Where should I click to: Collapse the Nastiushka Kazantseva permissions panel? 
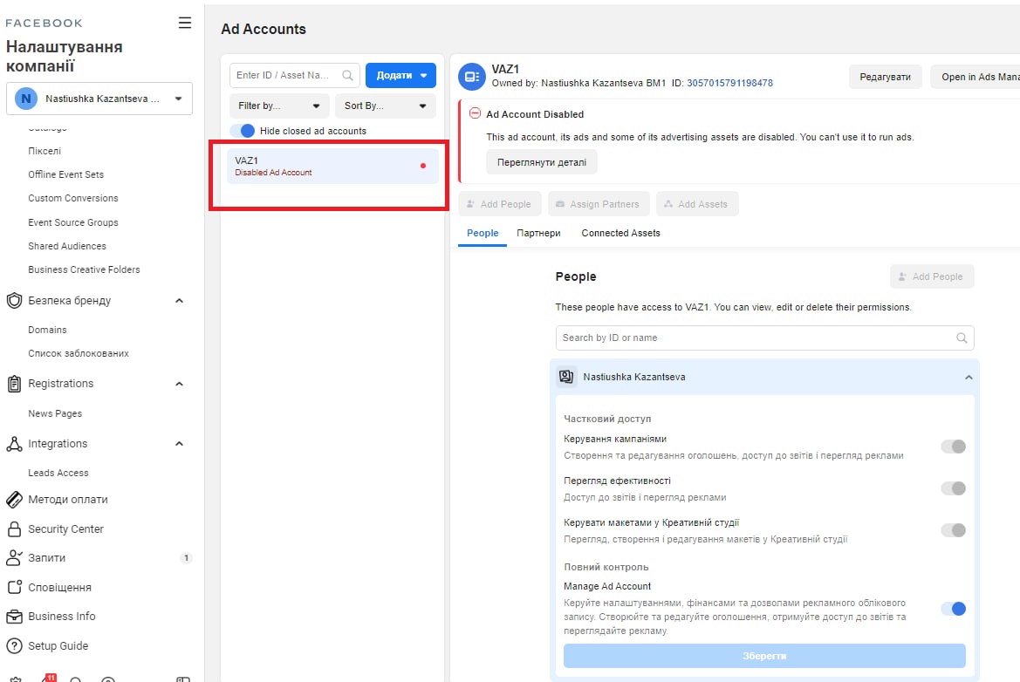point(969,377)
